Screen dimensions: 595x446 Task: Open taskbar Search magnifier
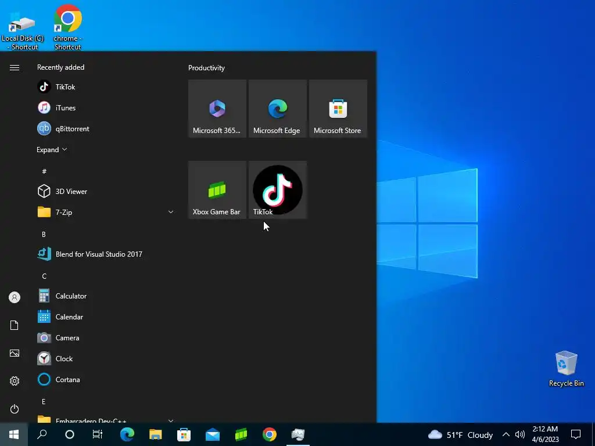click(42, 434)
